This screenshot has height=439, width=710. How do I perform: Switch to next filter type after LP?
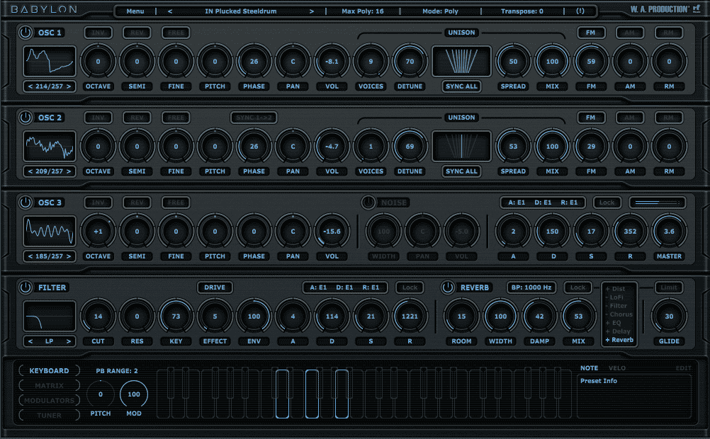point(69,341)
